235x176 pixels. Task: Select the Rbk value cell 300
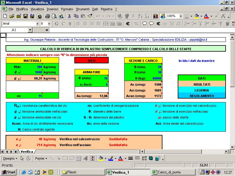pyautogui.click(x=39, y=67)
